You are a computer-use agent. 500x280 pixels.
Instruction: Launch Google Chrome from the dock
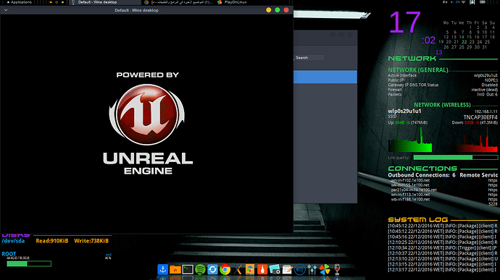[x=225, y=269]
